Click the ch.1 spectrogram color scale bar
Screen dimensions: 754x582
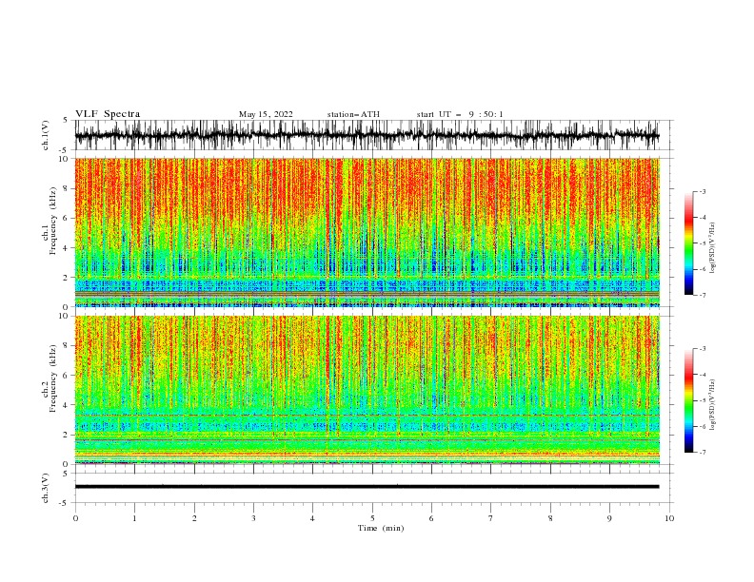688,242
